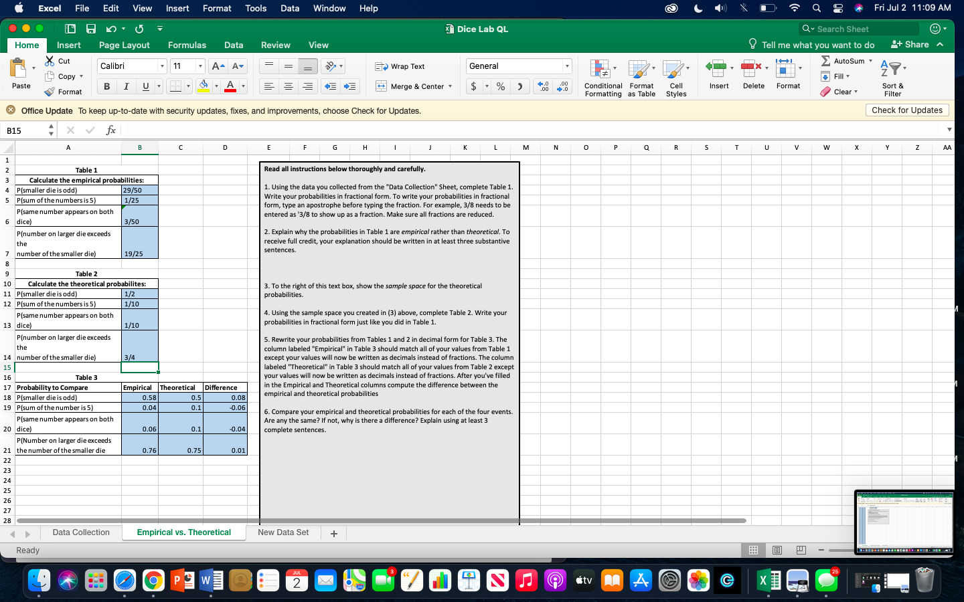Decrease indent
This screenshot has height=602, width=964.
330,86
